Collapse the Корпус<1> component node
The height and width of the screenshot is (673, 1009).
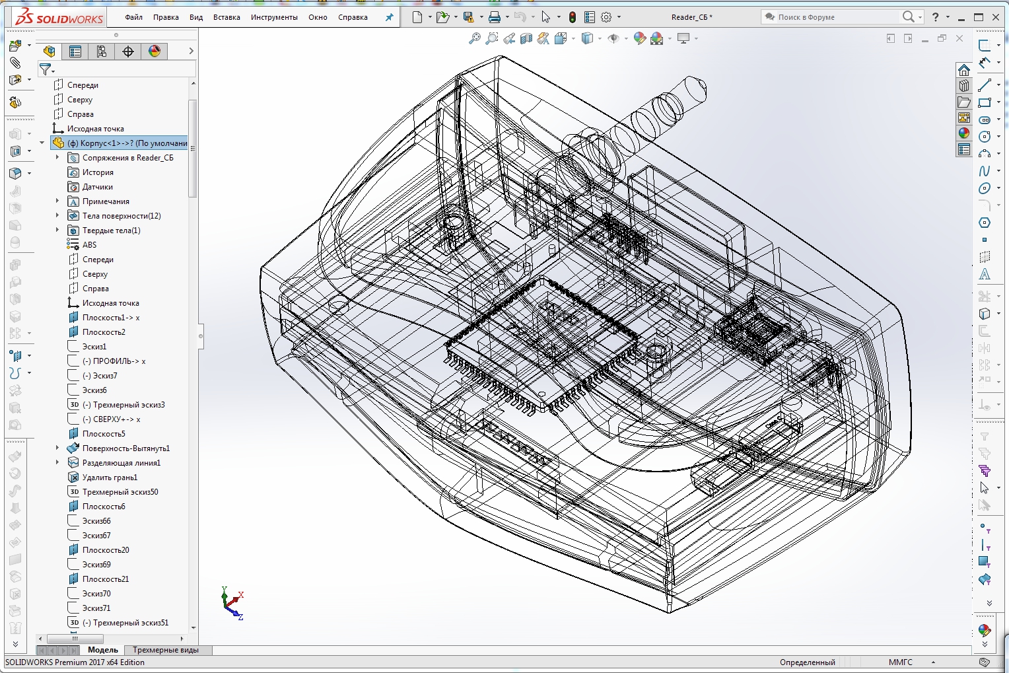(x=42, y=143)
